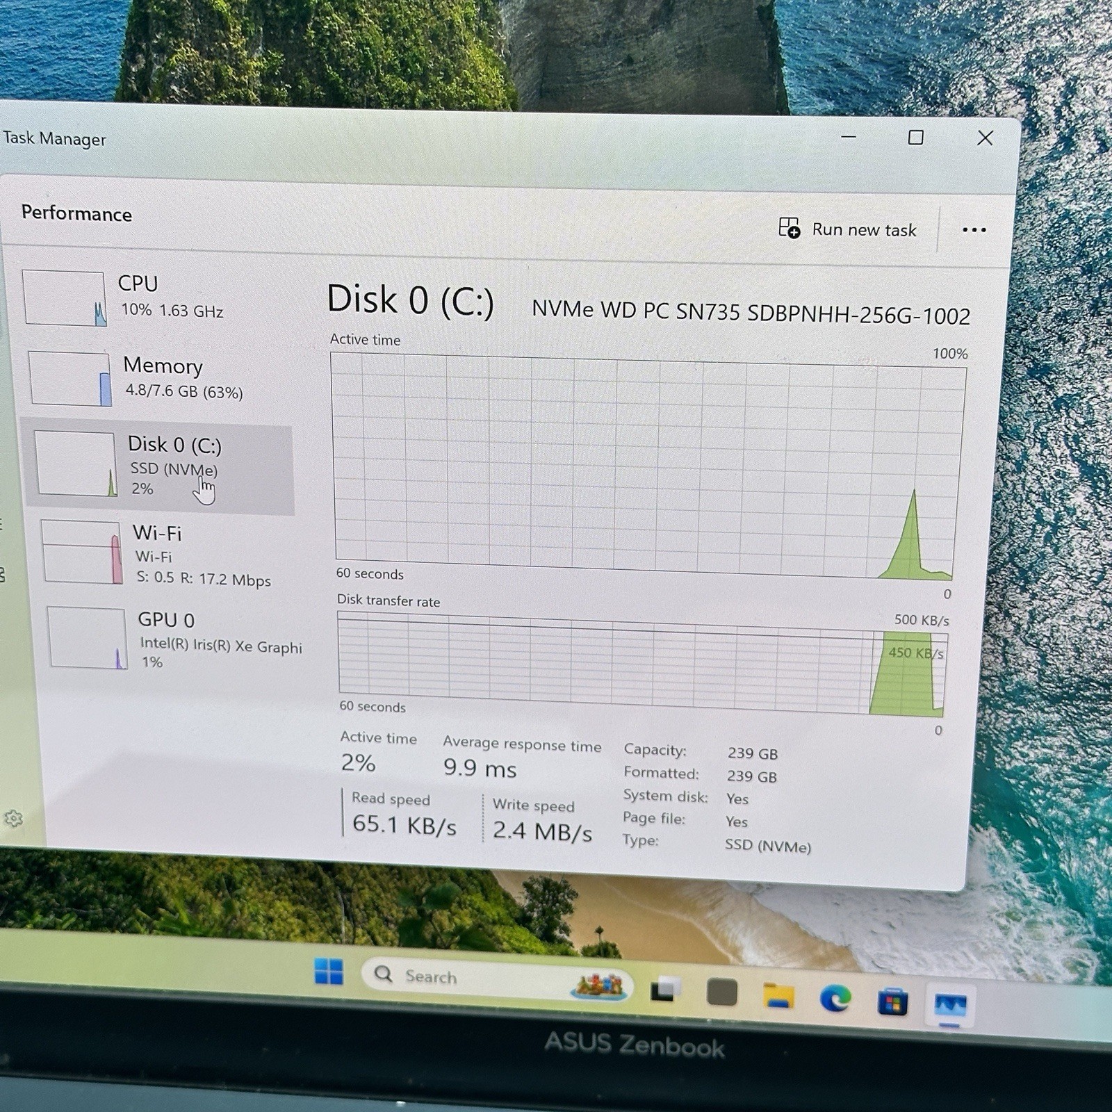This screenshot has width=1112, height=1112.
Task: Open the CPU performance panel
Action: point(156,297)
